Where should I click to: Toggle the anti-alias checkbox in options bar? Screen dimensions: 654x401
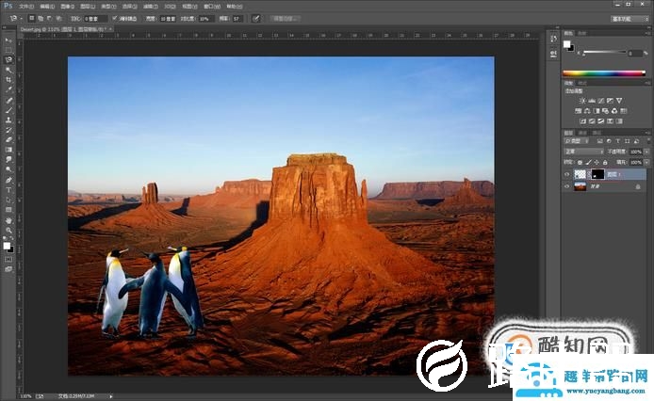tap(115, 19)
